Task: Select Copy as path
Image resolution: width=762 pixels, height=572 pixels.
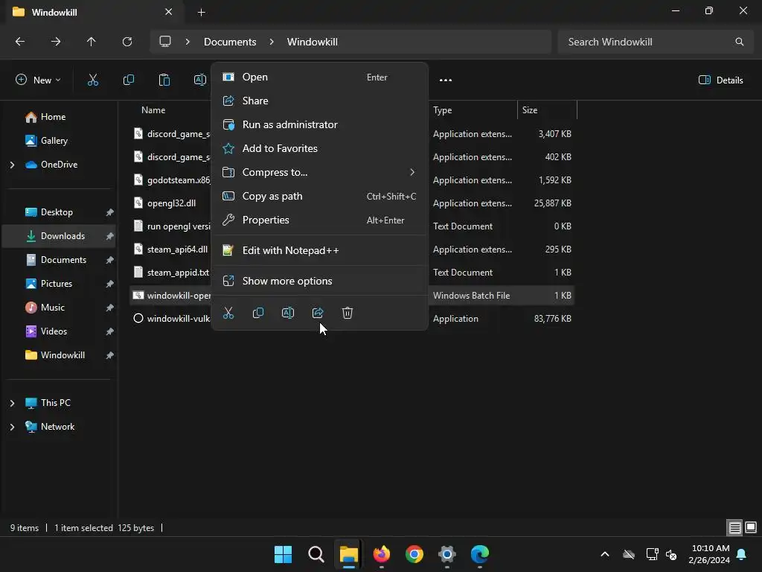Action: 320,196
